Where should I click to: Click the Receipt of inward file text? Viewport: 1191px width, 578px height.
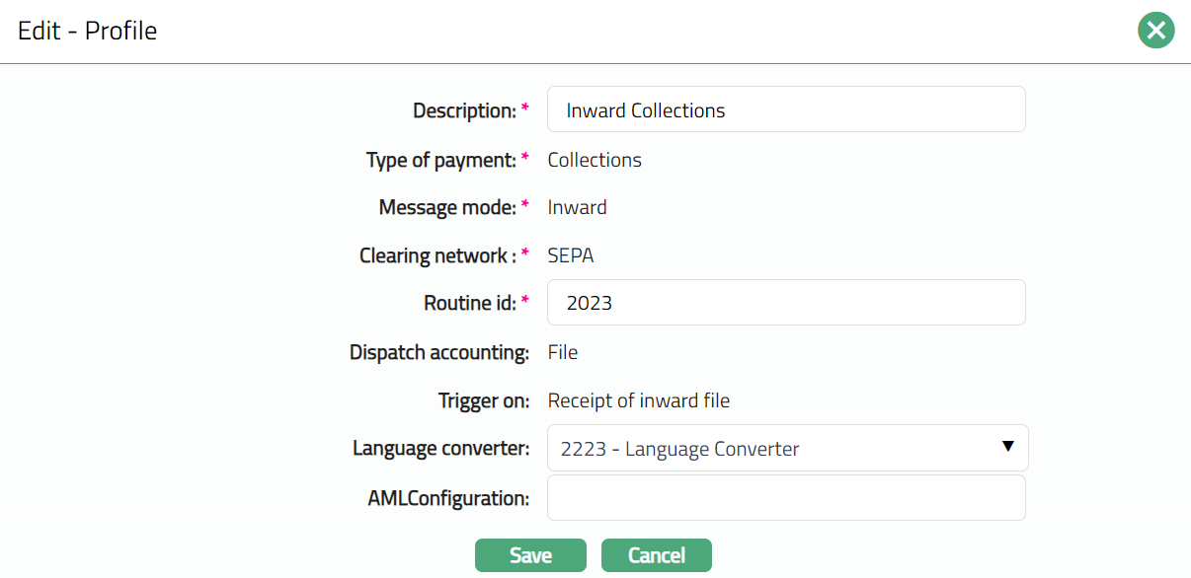(x=639, y=400)
